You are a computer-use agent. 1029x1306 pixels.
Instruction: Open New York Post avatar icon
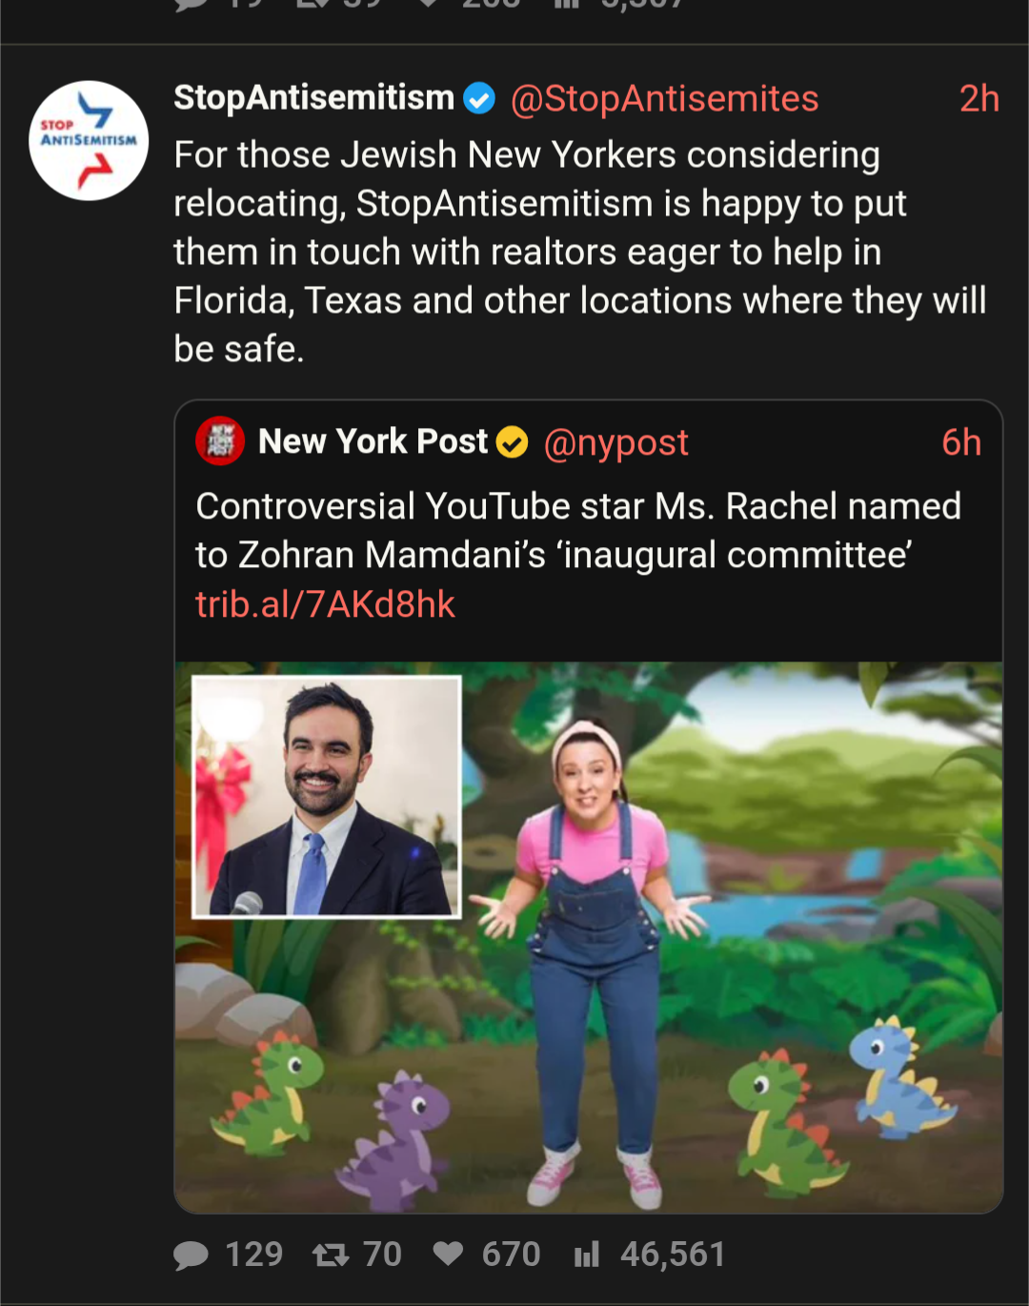(220, 441)
